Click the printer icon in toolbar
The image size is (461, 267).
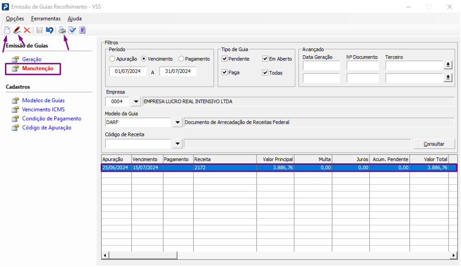coord(62,30)
